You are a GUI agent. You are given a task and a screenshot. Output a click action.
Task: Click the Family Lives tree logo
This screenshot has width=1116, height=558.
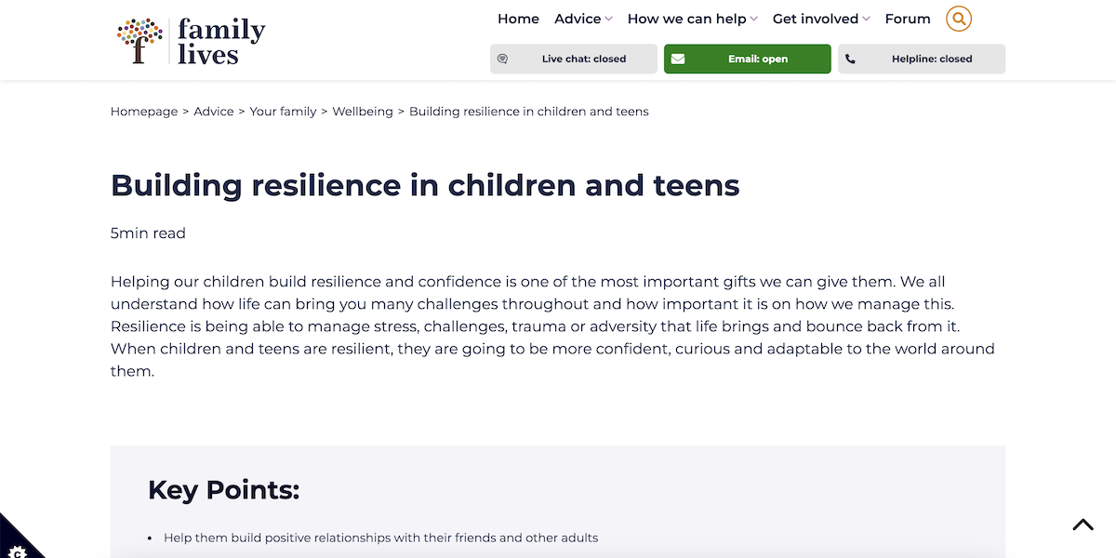[x=139, y=41]
